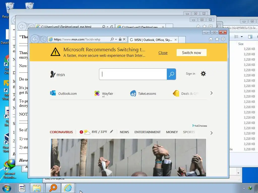Show hidden system tray icons

pos(244,188)
